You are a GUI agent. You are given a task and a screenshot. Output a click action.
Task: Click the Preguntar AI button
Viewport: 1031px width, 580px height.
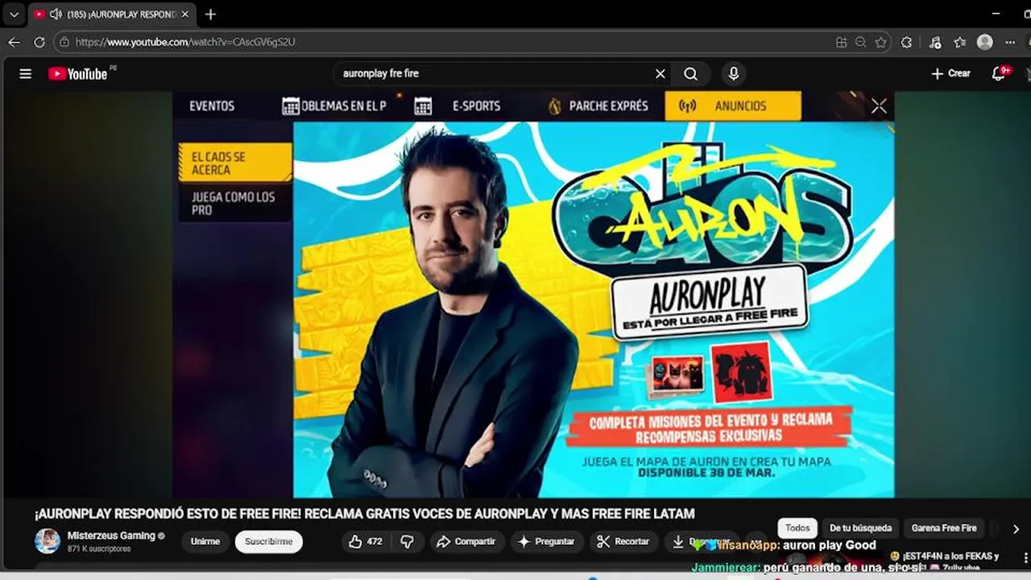[x=546, y=541]
